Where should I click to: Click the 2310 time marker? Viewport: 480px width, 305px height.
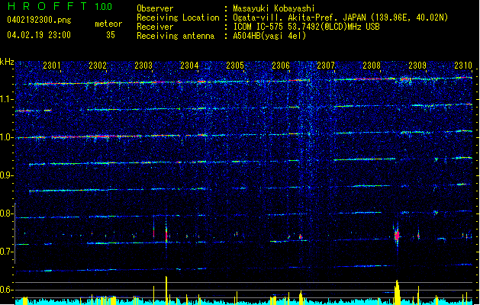pyautogui.click(x=463, y=66)
